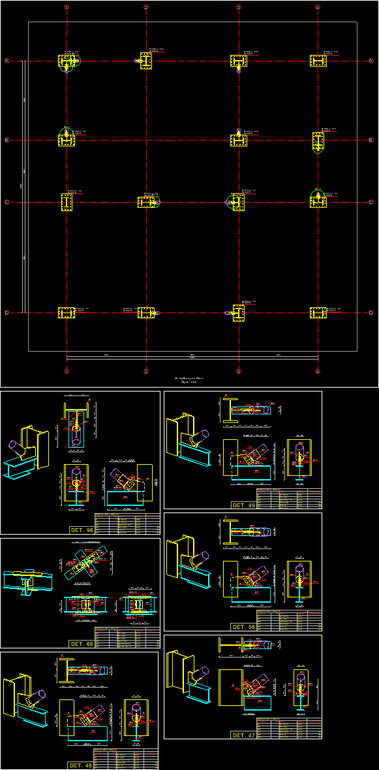Image resolution: width=379 pixels, height=770 pixels.
Task: Select the base plate at axes 3 and D
Action: tap(238, 313)
